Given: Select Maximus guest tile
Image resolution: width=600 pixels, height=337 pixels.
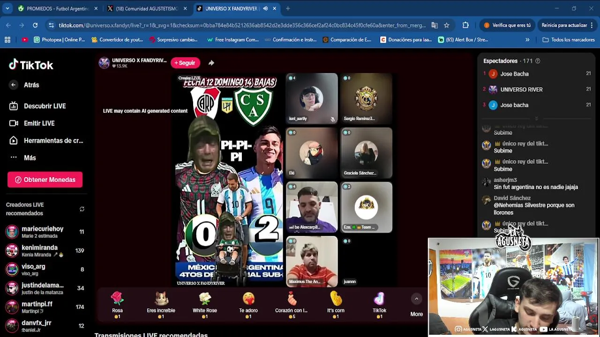Looking at the screenshot, I should tap(312, 261).
